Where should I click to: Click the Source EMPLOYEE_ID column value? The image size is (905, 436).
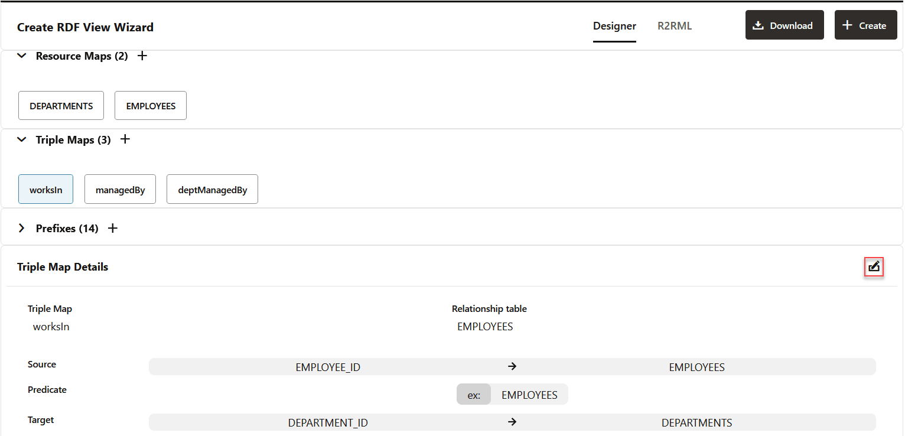[x=328, y=367]
